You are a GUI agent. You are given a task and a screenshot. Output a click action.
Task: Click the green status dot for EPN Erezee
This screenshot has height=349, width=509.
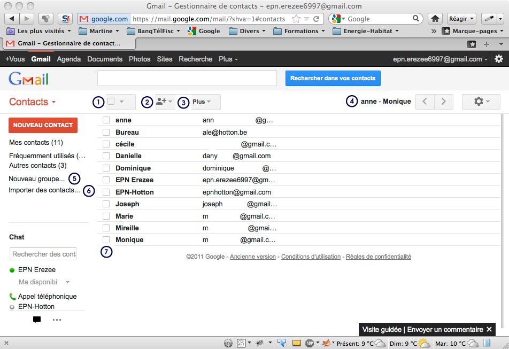point(12,270)
